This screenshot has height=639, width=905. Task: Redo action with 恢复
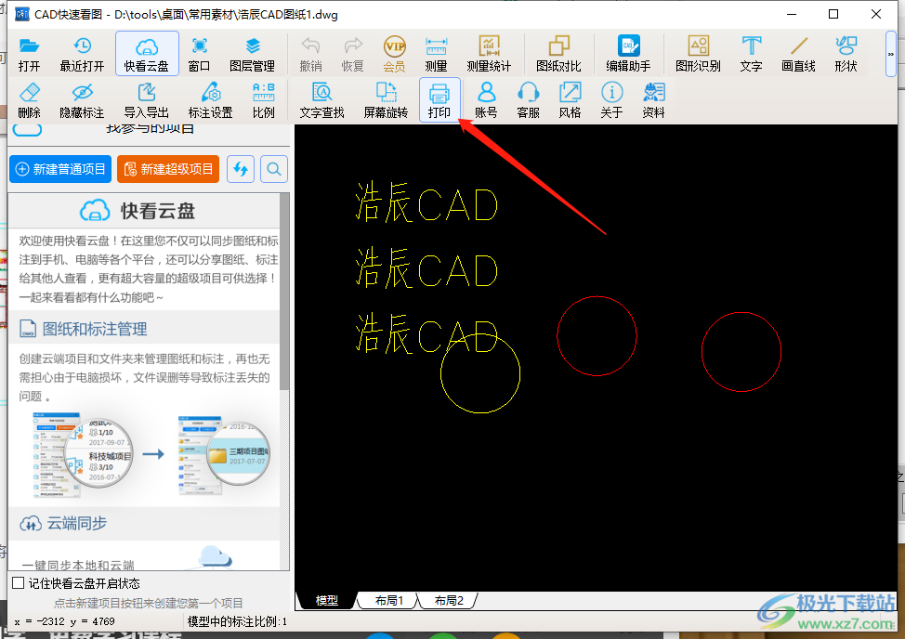coord(353,54)
